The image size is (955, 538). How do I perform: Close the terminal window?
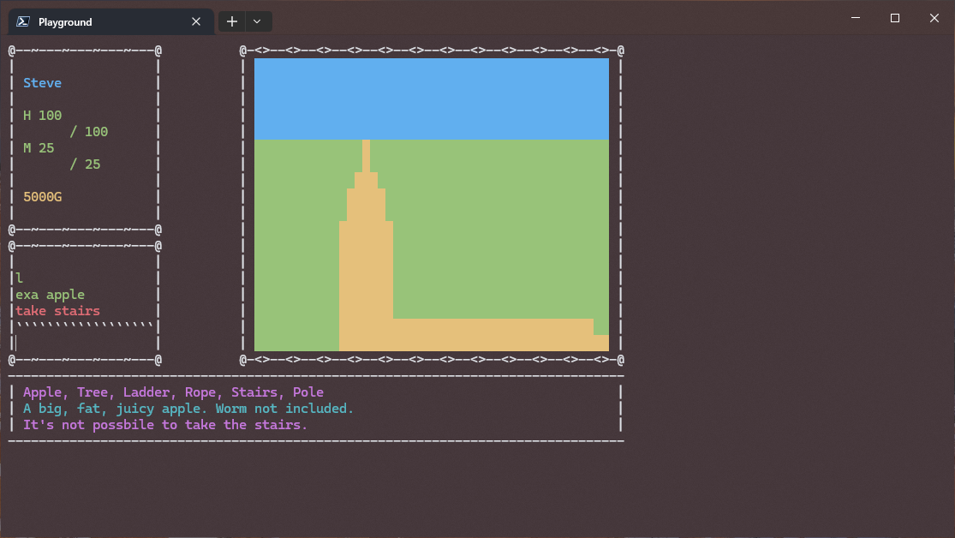pyautogui.click(x=934, y=18)
